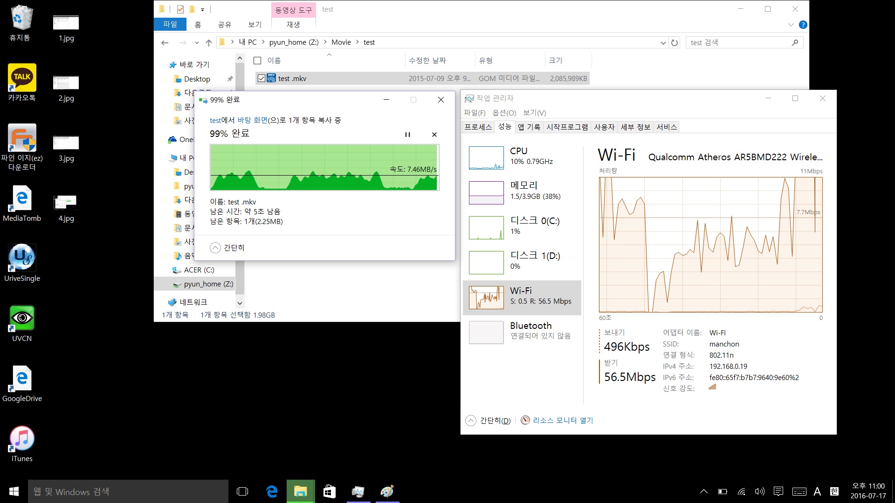
Task: Cancel the file copy with inner X
Action: [434, 135]
